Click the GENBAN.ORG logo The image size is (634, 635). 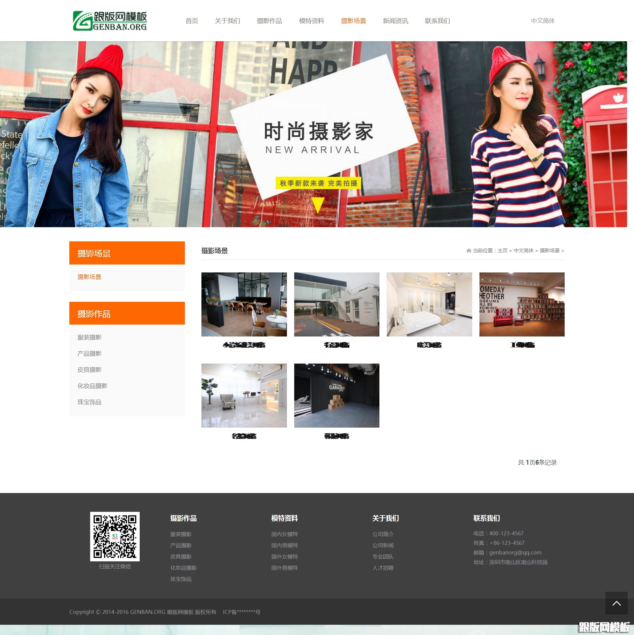point(110,20)
